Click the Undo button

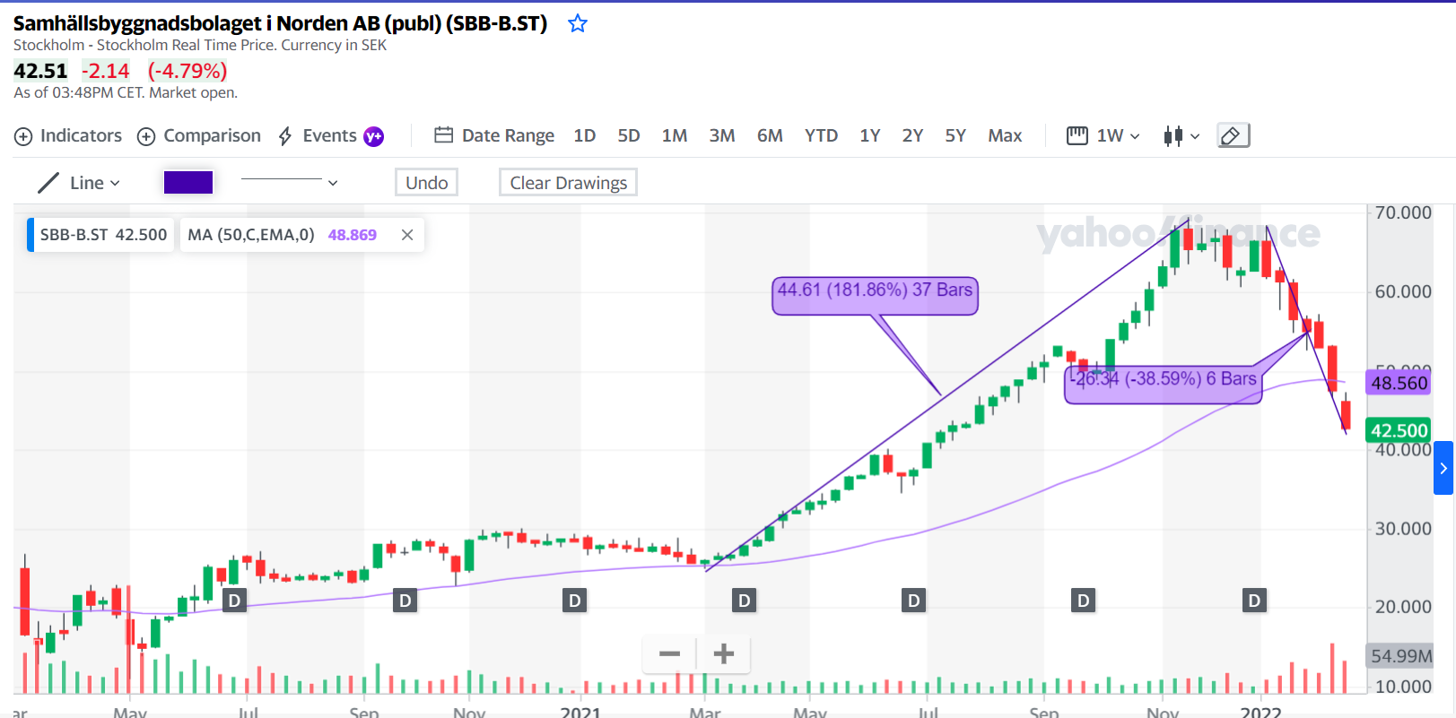point(427,182)
